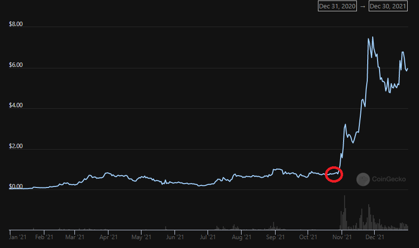Click the Jul '21 time axis label
The height and width of the screenshot is (248, 419).
pos(208,238)
